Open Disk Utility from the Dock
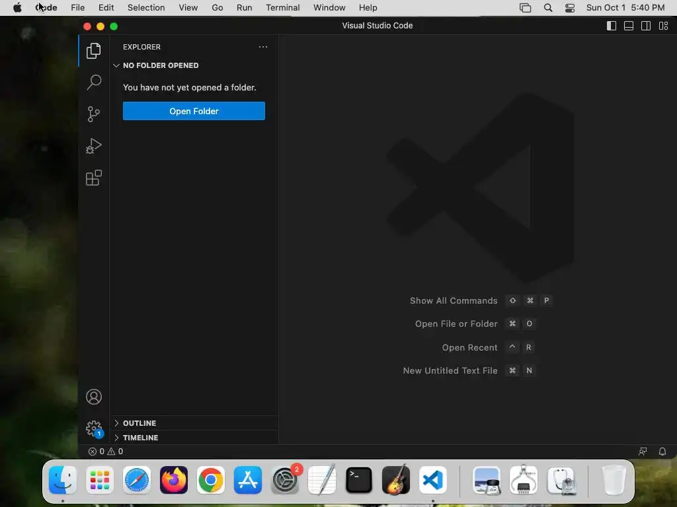The height and width of the screenshot is (507, 677). 561,480
